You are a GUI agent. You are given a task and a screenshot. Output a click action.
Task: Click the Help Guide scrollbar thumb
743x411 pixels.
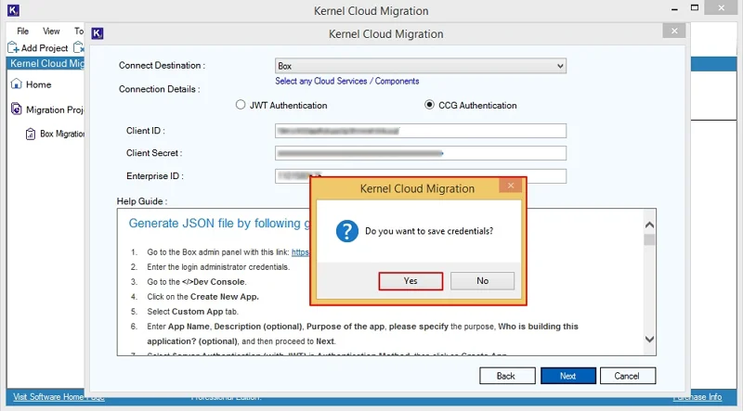pyautogui.click(x=649, y=239)
